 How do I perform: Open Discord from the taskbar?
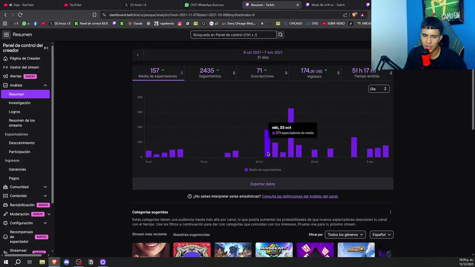pyautogui.click(x=66, y=262)
